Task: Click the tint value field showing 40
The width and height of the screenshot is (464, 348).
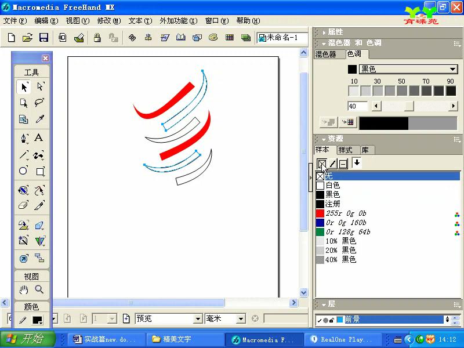Action: pos(357,106)
